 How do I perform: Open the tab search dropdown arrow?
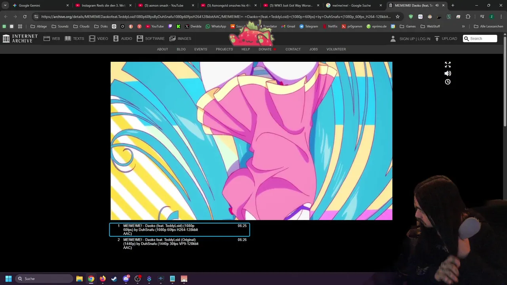coord(5,6)
